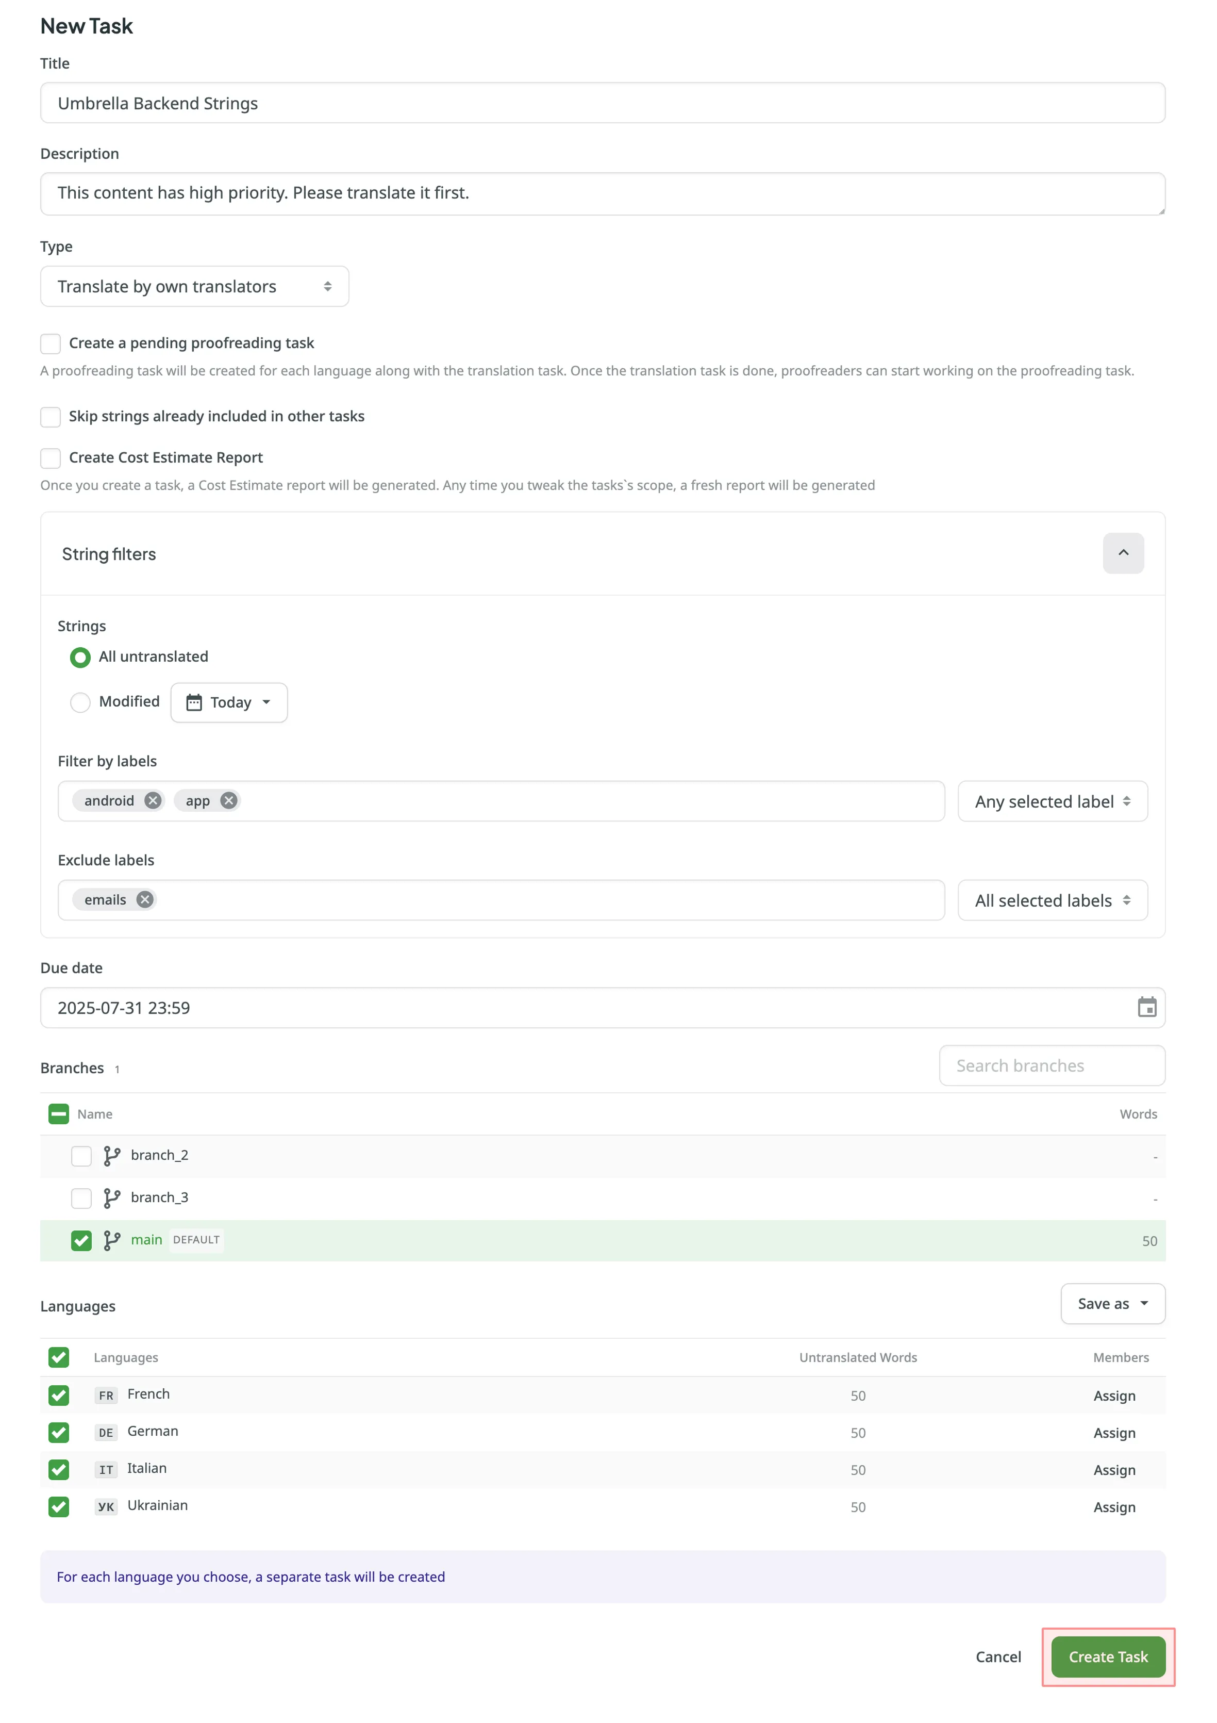The width and height of the screenshot is (1217, 1723).
Task: Uncheck the Ukrainian language checkbox
Action: click(58, 1506)
